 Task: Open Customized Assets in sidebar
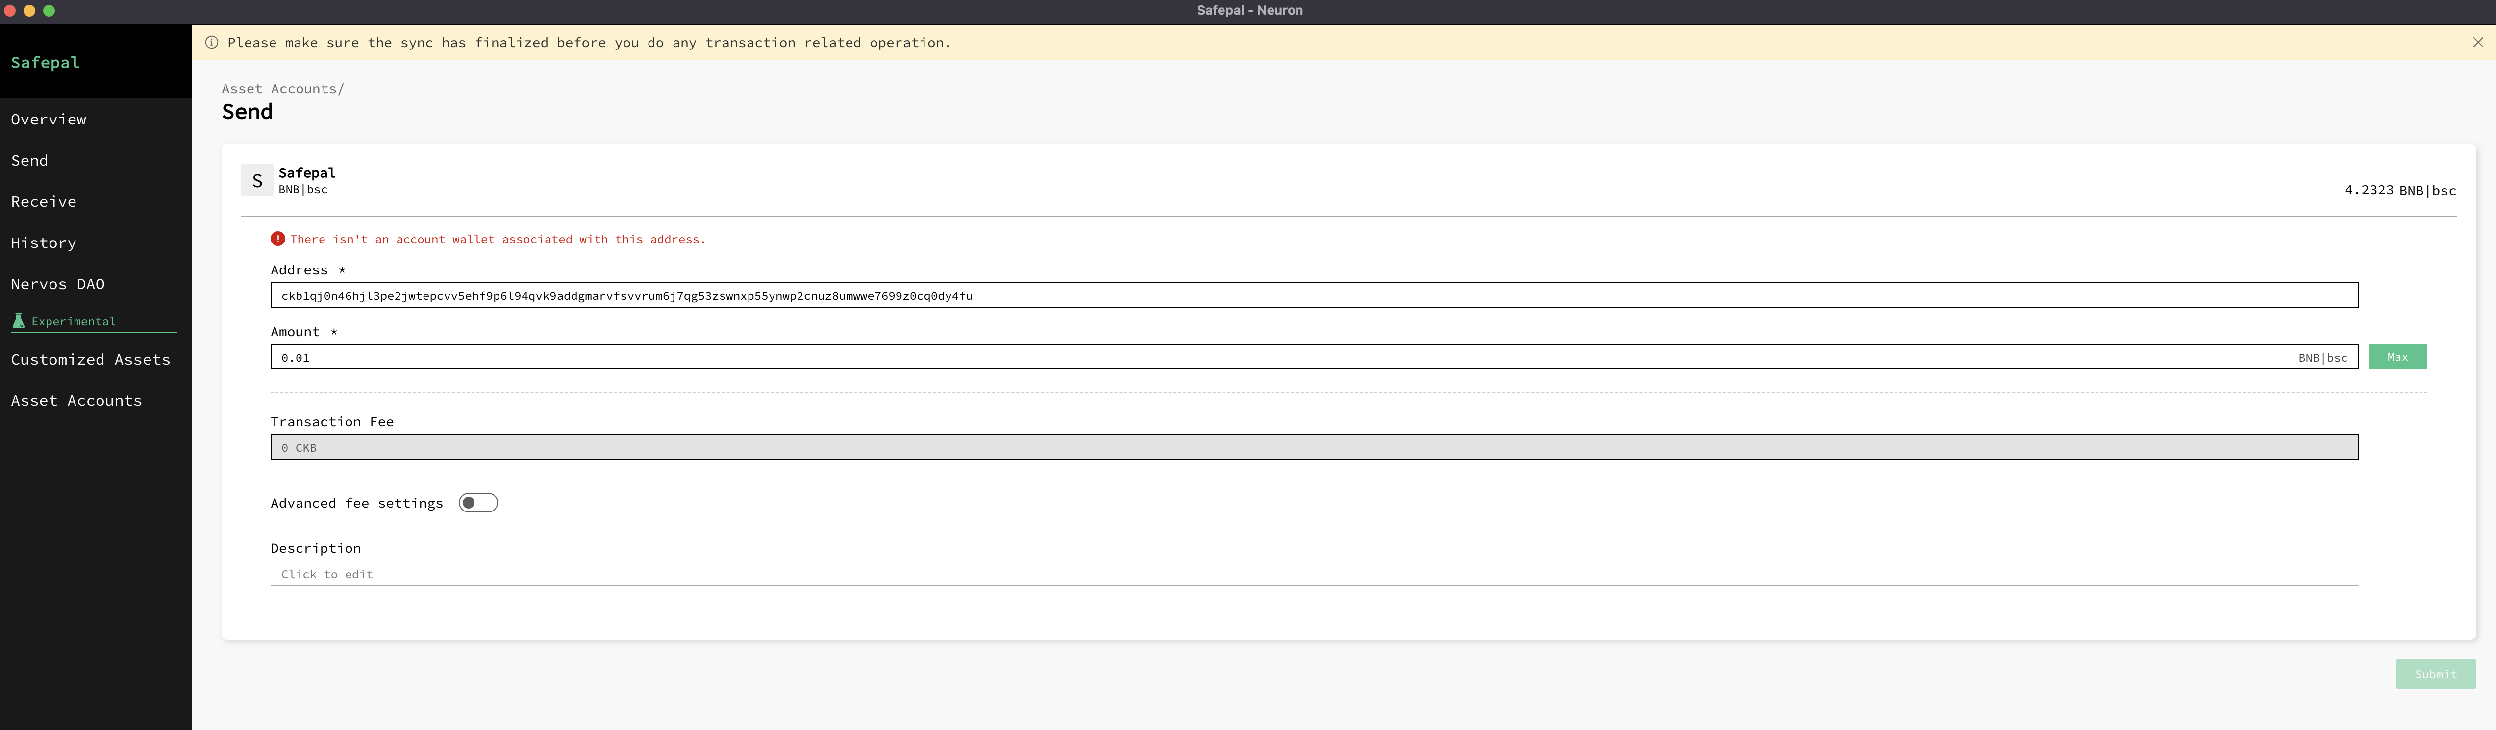point(90,359)
